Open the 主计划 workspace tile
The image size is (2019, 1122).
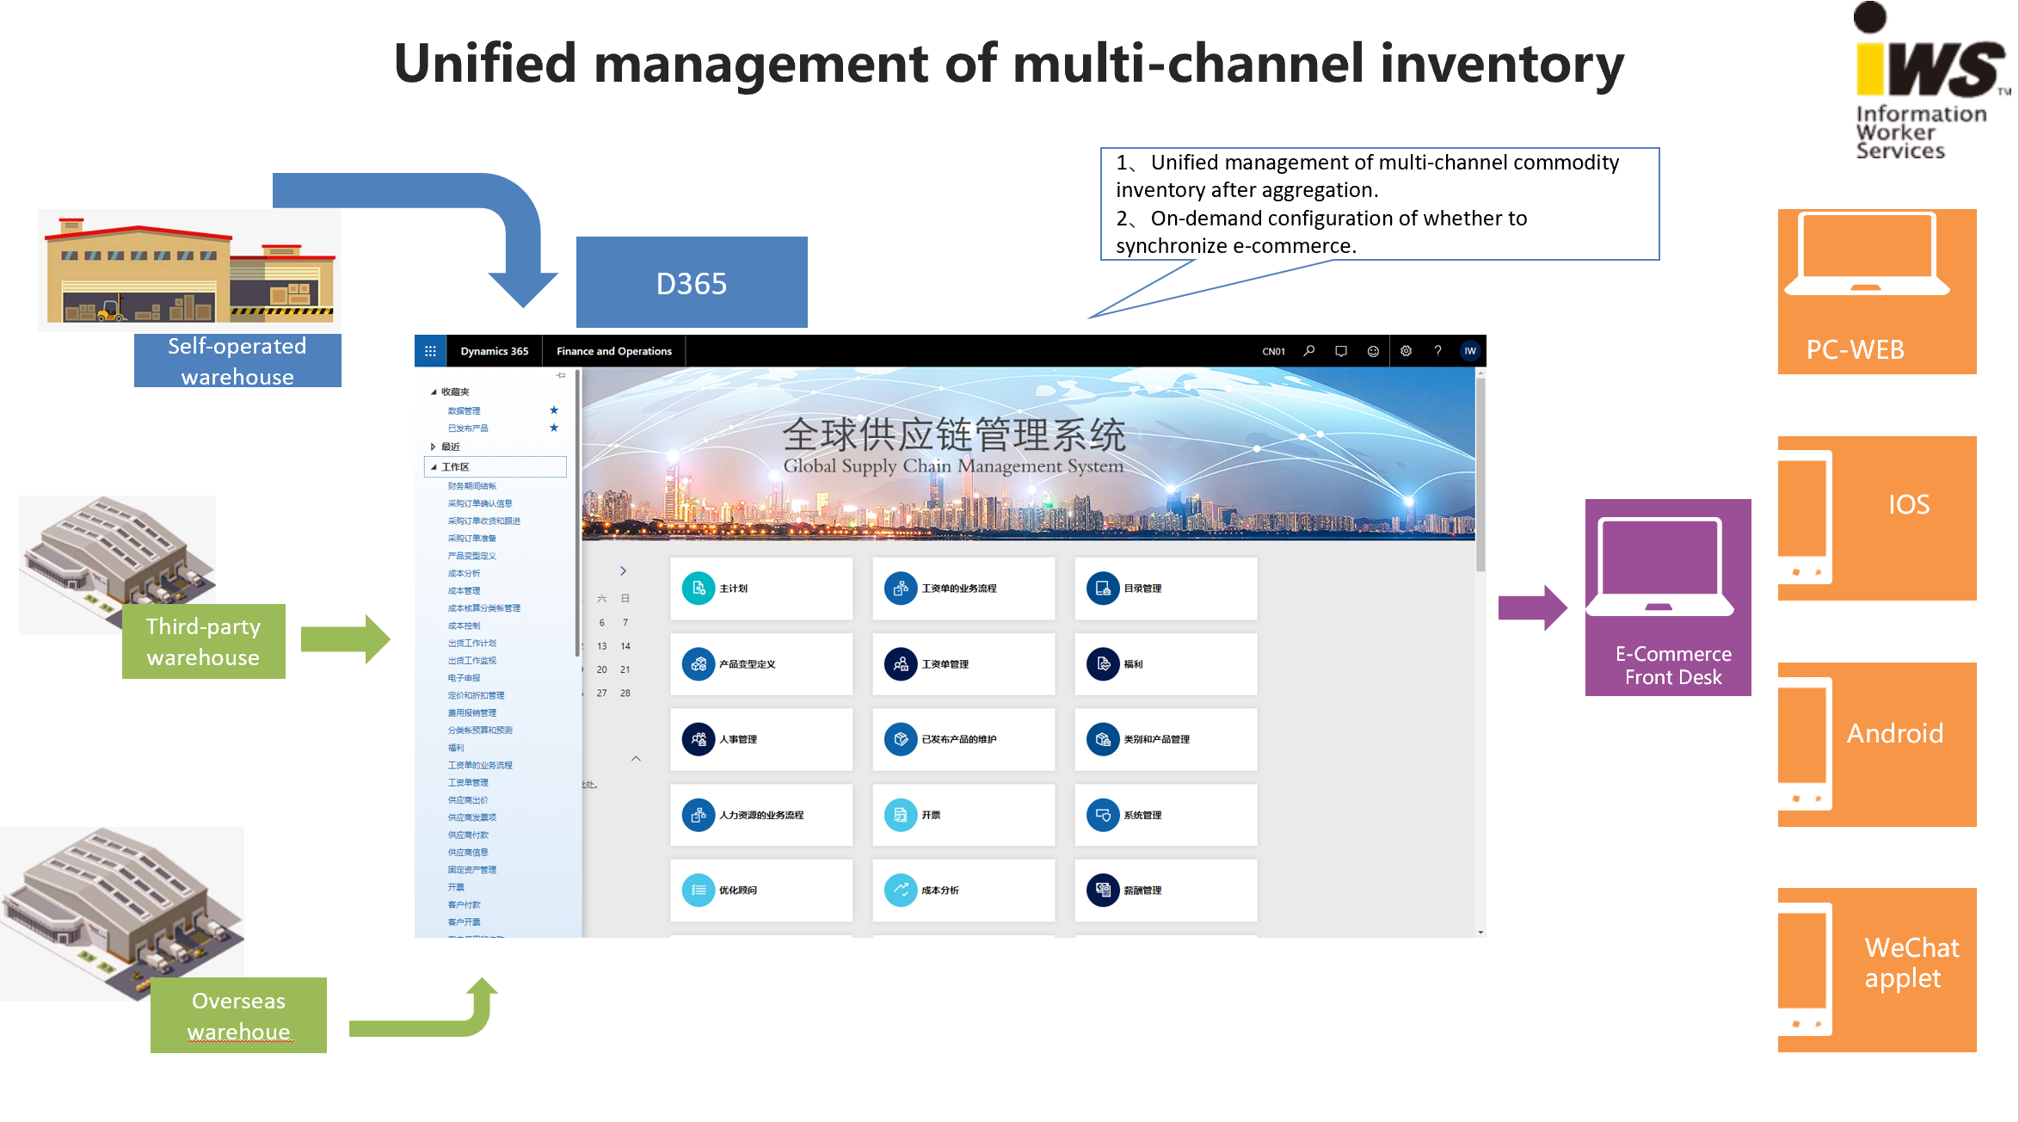click(x=761, y=589)
